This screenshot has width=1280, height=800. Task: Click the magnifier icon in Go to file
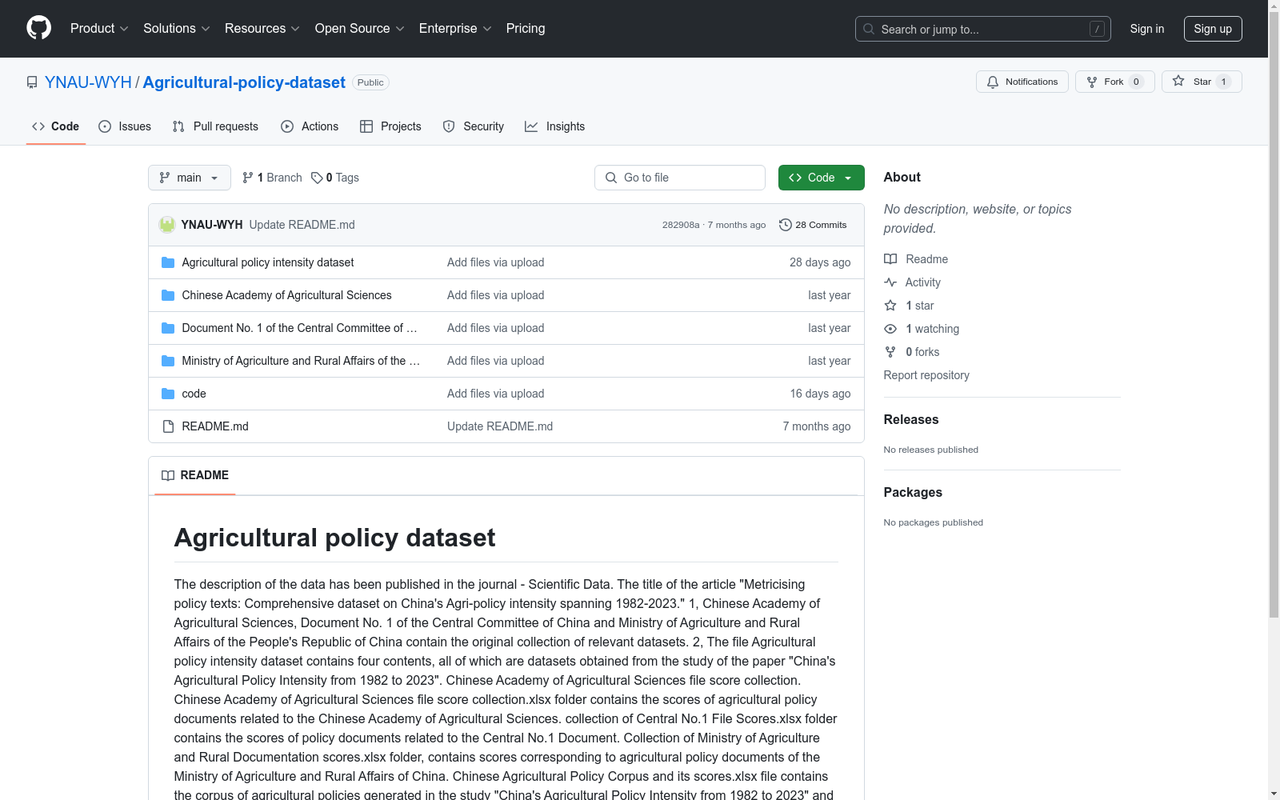pos(611,178)
